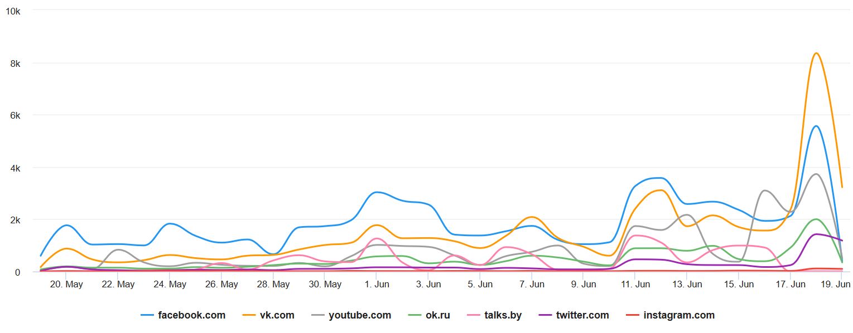
Task: Click the "20. May" x-axis label
Action: coord(66,285)
